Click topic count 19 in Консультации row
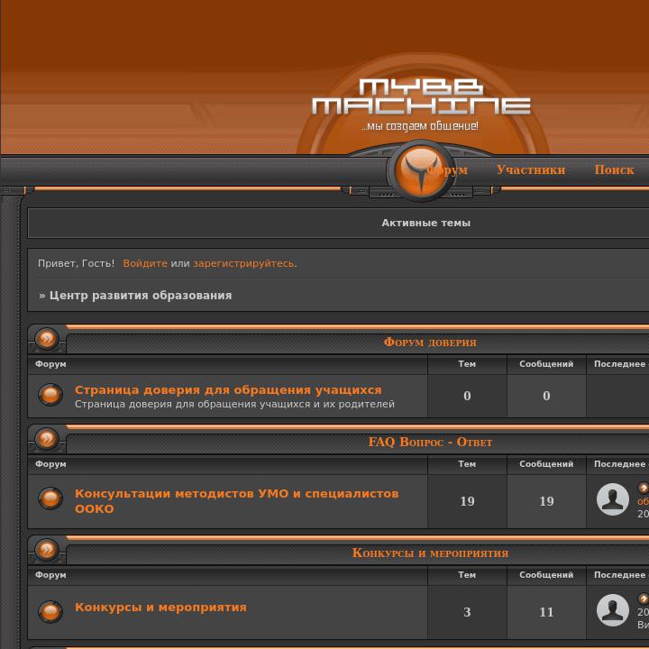 pyautogui.click(x=467, y=501)
